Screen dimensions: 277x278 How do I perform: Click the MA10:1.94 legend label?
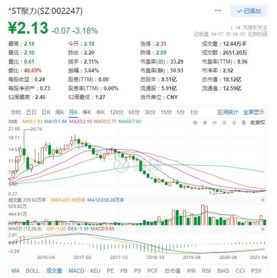[x=55, y=121]
